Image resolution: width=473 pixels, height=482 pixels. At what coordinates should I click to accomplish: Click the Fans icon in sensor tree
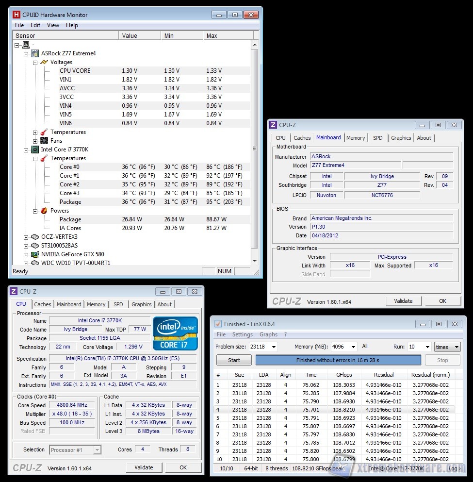(x=44, y=141)
